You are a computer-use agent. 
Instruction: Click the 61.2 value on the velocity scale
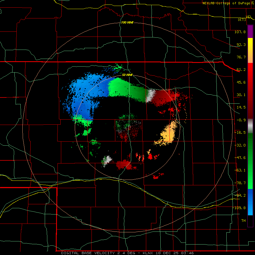pos(241,70)
